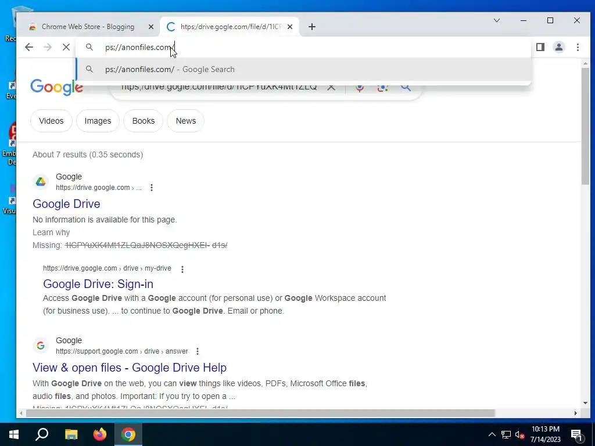Open the muted volume tray icon
Viewport: 595px width, 446px height.
[519, 434]
